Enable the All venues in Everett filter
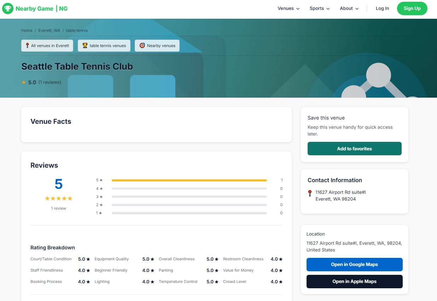437x301 pixels. tap(47, 45)
